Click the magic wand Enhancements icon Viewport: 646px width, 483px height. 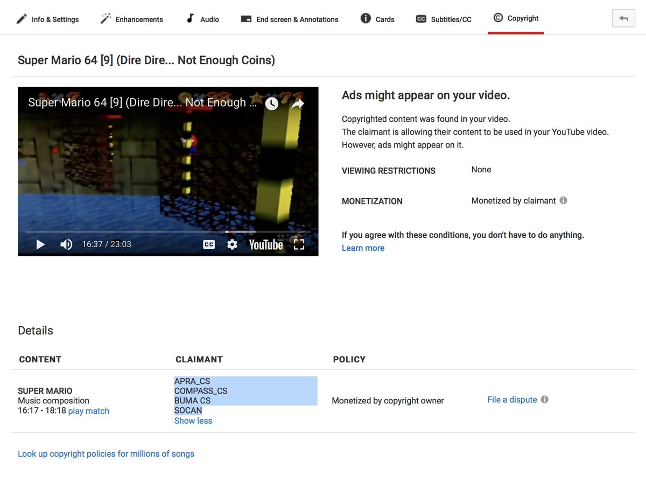point(106,19)
